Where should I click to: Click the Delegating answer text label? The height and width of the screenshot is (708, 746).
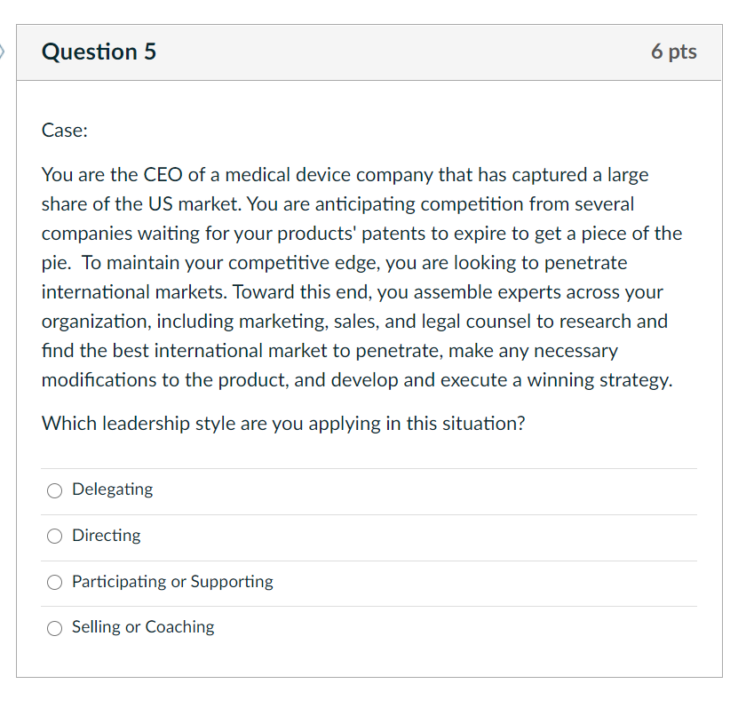pyautogui.click(x=112, y=489)
